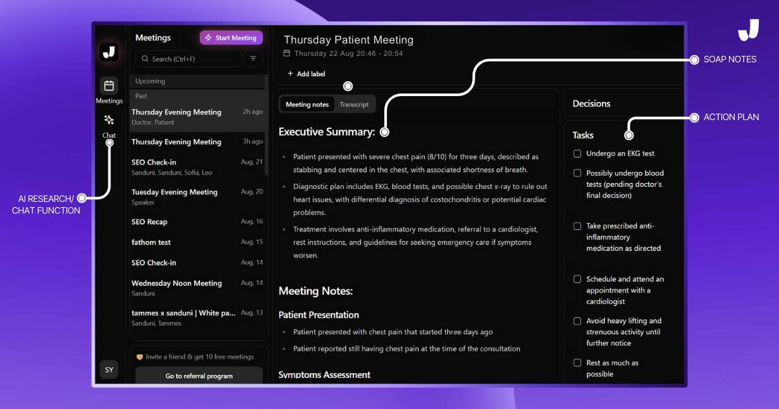Click the gift icon in the referral invite
This screenshot has height=409, width=779.
click(140, 357)
